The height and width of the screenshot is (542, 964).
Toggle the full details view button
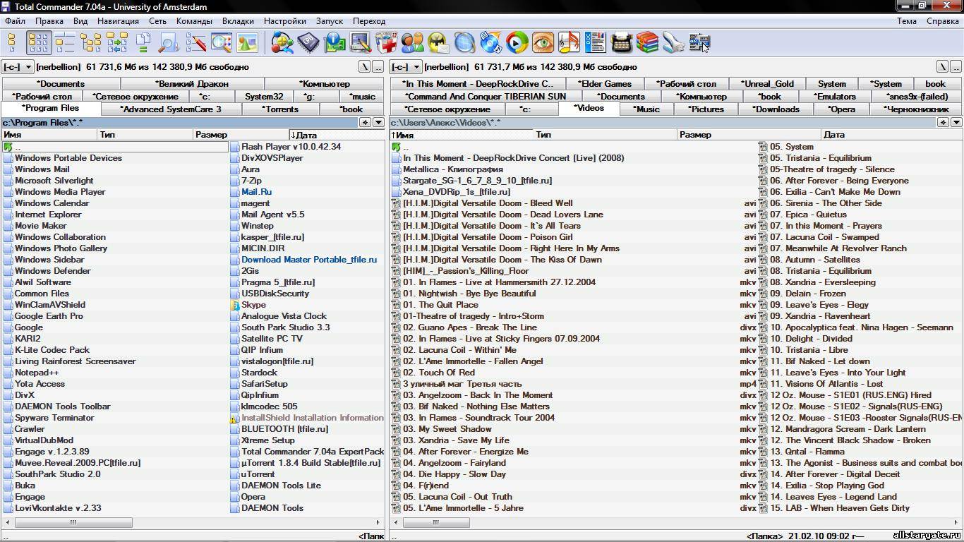click(x=65, y=43)
